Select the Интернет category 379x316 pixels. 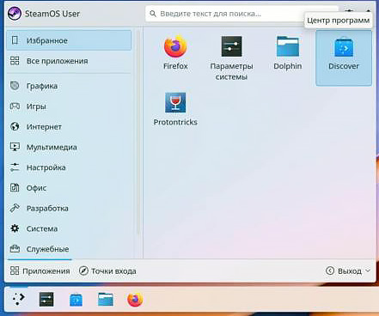click(x=69, y=126)
